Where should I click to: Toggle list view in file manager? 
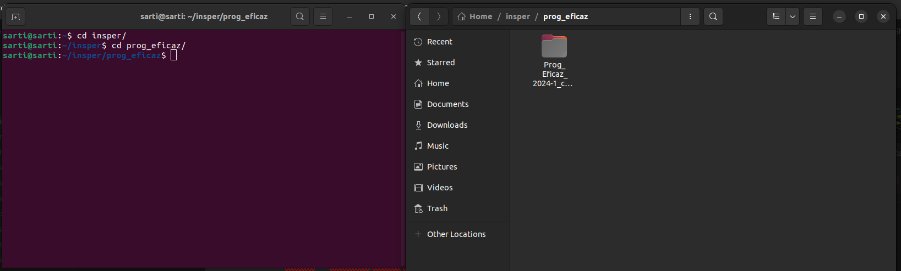[x=776, y=16]
